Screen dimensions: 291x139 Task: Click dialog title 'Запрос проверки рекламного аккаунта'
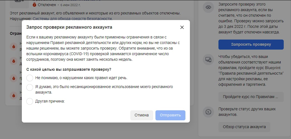point(69,27)
